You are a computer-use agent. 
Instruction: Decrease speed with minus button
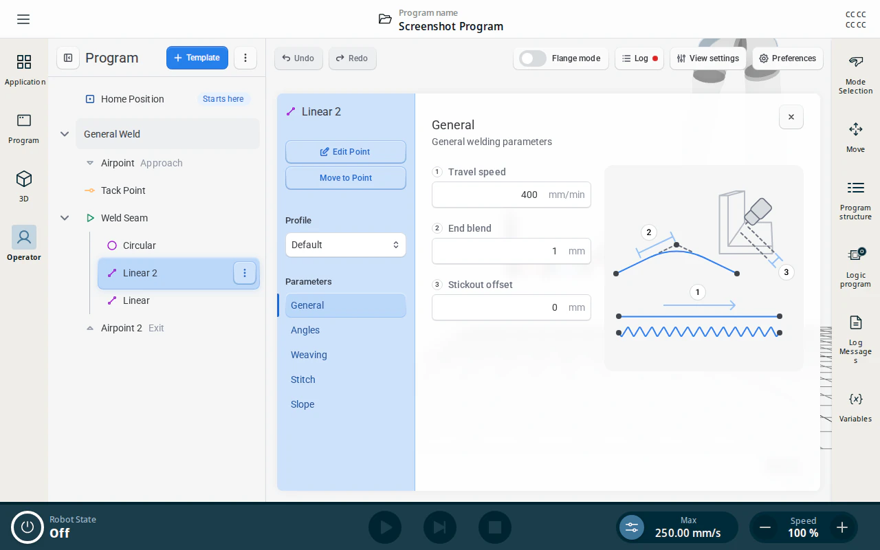tap(764, 527)
